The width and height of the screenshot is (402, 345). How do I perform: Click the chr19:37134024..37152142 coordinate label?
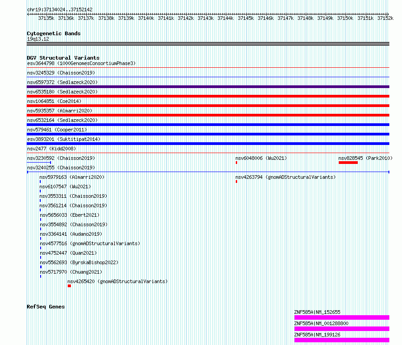click(60, 9)
